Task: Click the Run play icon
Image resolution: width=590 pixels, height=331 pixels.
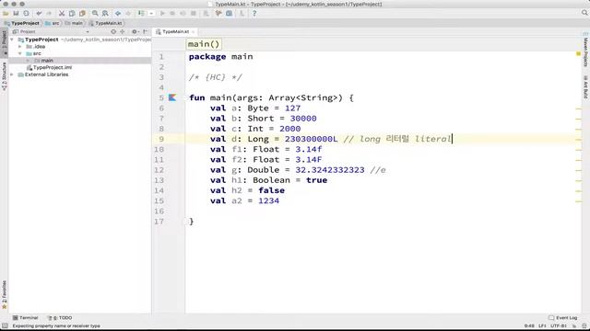Action: tap(162, 14)
